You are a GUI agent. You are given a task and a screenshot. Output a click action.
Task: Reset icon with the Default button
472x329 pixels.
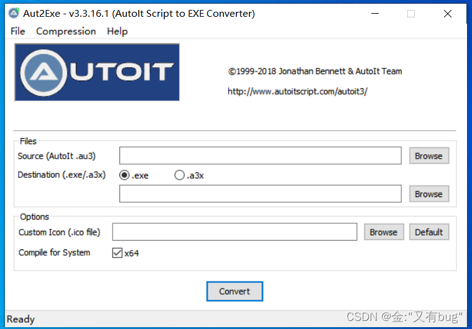coord(428,232)
